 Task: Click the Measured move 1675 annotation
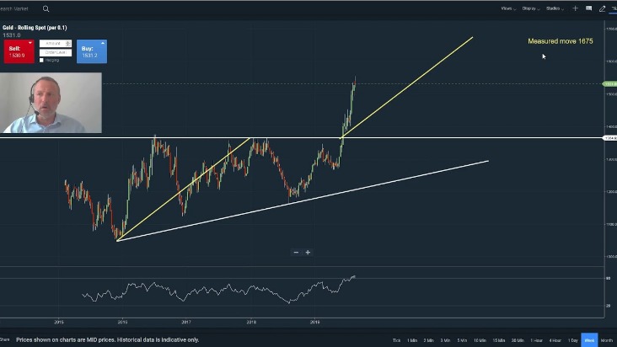pyautogui.click(x=561, y=41)
